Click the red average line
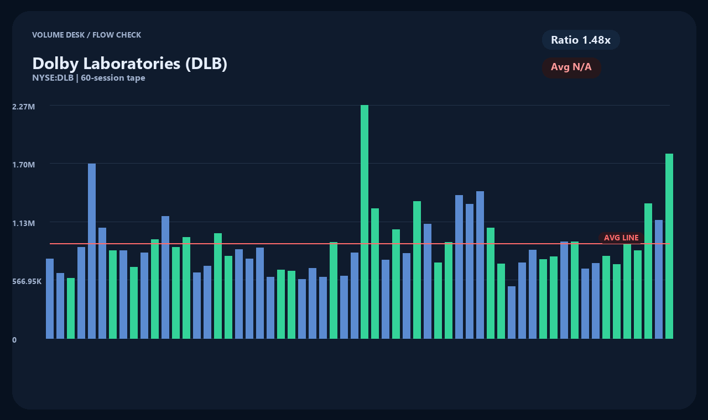 360,243
